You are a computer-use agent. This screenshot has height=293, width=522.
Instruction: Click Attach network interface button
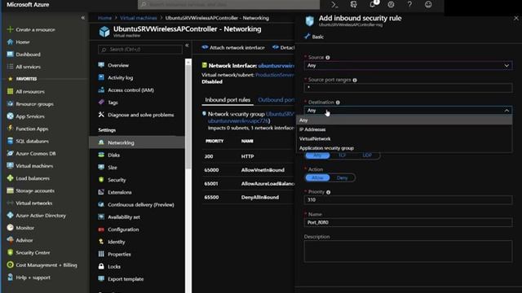point(233,47)
